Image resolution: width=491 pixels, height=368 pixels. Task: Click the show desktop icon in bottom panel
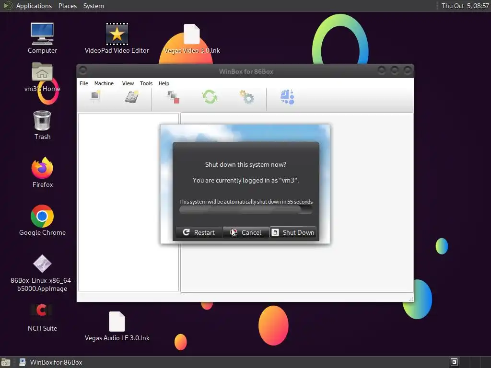pyautogui.click(x=6, y=362)
